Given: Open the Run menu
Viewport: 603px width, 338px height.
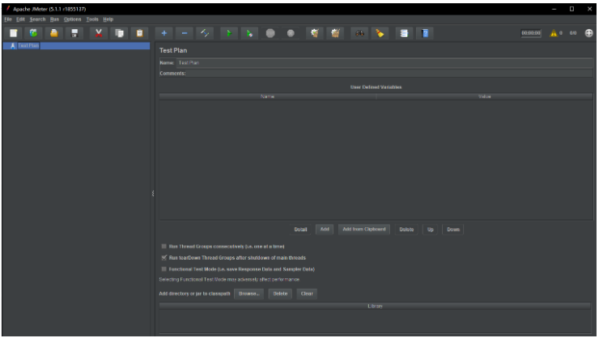Looking at the screenshot, I should pyautogui.click(x=54, y=19).
